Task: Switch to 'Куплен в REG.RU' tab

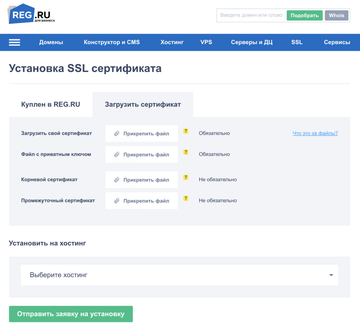Action: tap(51, 105)
